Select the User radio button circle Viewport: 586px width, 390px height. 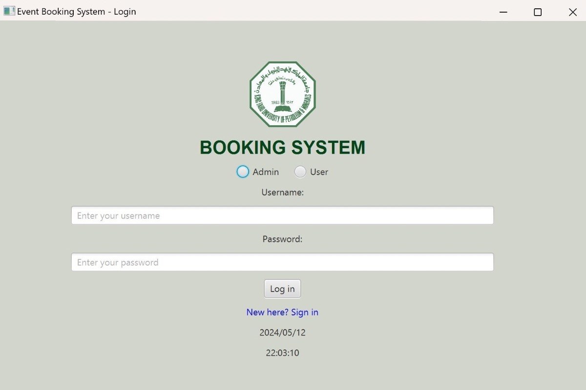[x=300, y=172]
